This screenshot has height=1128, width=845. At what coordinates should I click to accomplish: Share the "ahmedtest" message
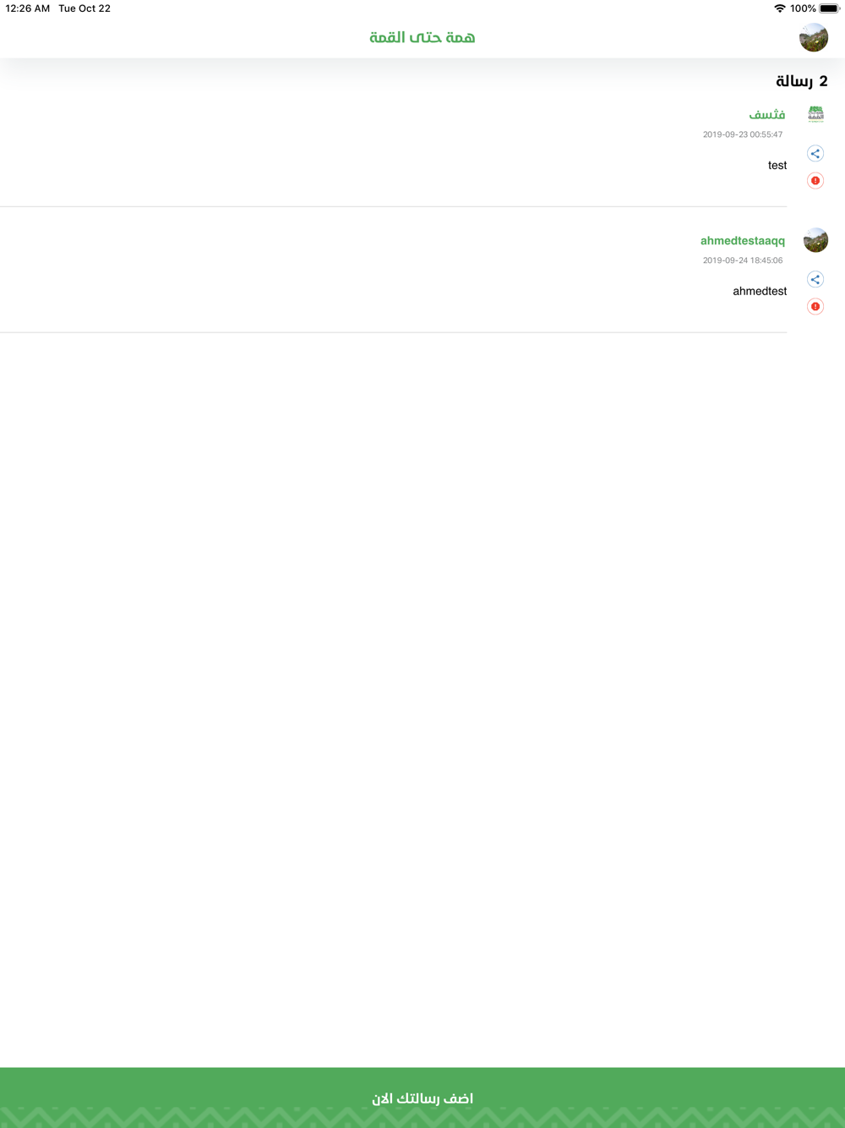(x=815, y=280)
